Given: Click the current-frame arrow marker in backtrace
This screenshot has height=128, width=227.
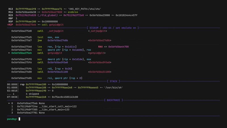Looking at the screenshot, I should point(9,103).
